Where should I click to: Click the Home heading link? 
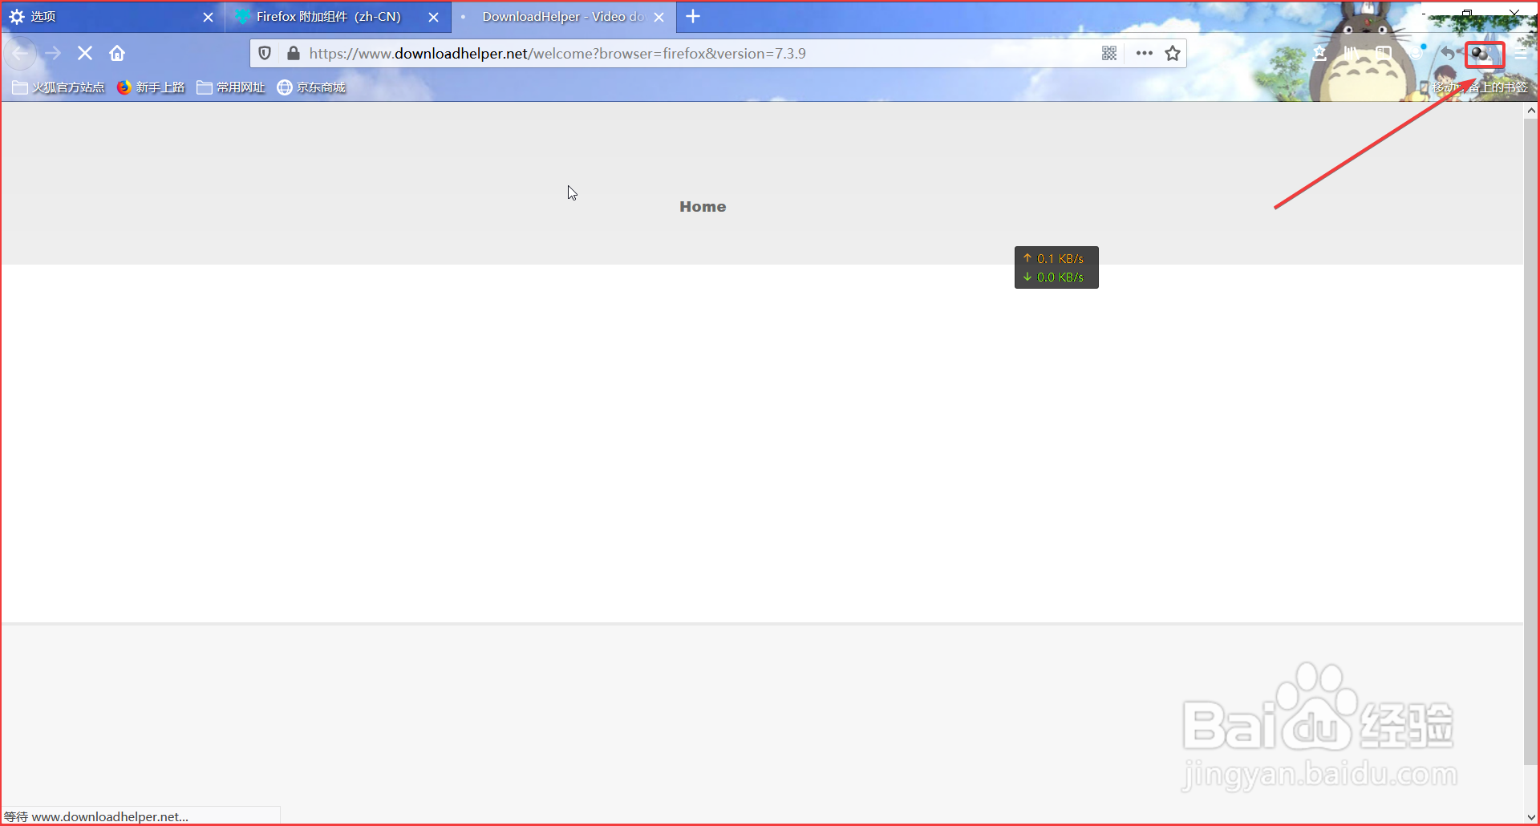(x=703, y=207)
